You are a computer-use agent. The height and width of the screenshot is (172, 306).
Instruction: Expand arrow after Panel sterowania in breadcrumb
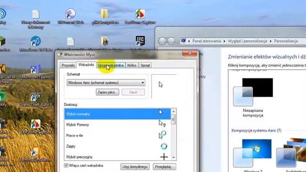224,41
